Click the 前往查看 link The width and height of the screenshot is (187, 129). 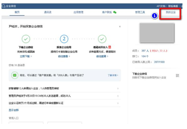point(64,56)
